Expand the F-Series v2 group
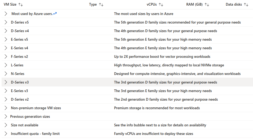Screen dimensions: 253x140 (x=6, y=56)
